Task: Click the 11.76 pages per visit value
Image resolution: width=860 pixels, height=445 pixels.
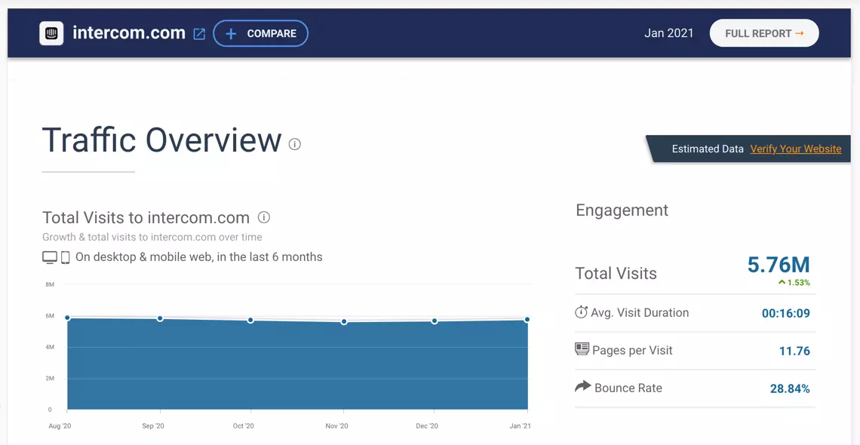Action: pyautogui.click(x=794, y=351)
